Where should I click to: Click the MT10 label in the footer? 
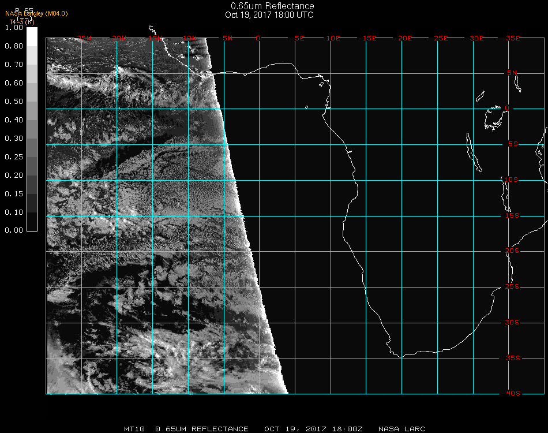pyautogui.click(x=134, y=429)
